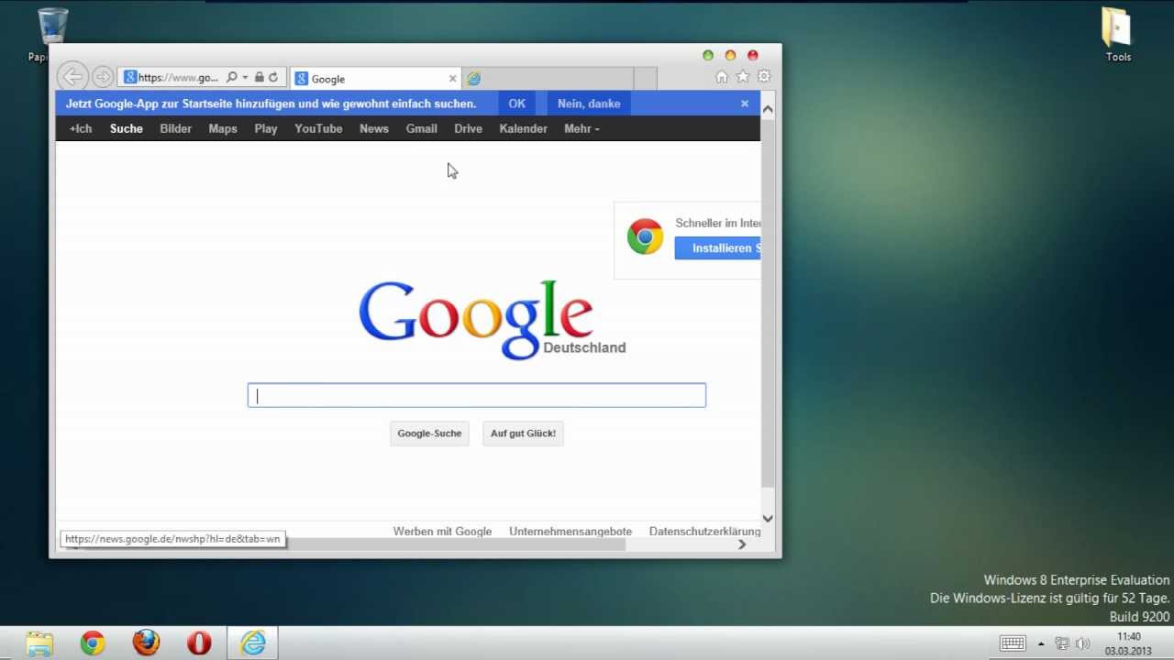Open the new blank tab with IE icon

pyautogui.click(x=548, y=79)
